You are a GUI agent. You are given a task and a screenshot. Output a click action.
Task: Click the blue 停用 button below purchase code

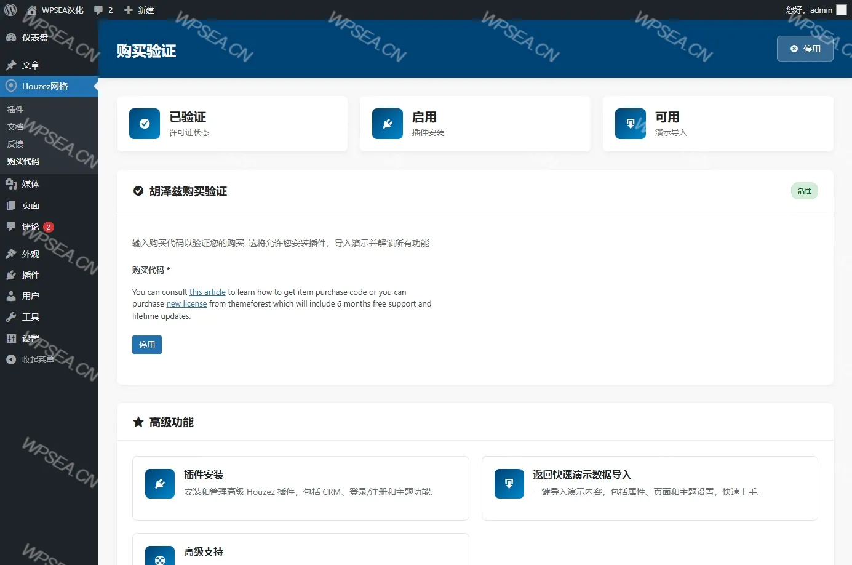(147, 345)
